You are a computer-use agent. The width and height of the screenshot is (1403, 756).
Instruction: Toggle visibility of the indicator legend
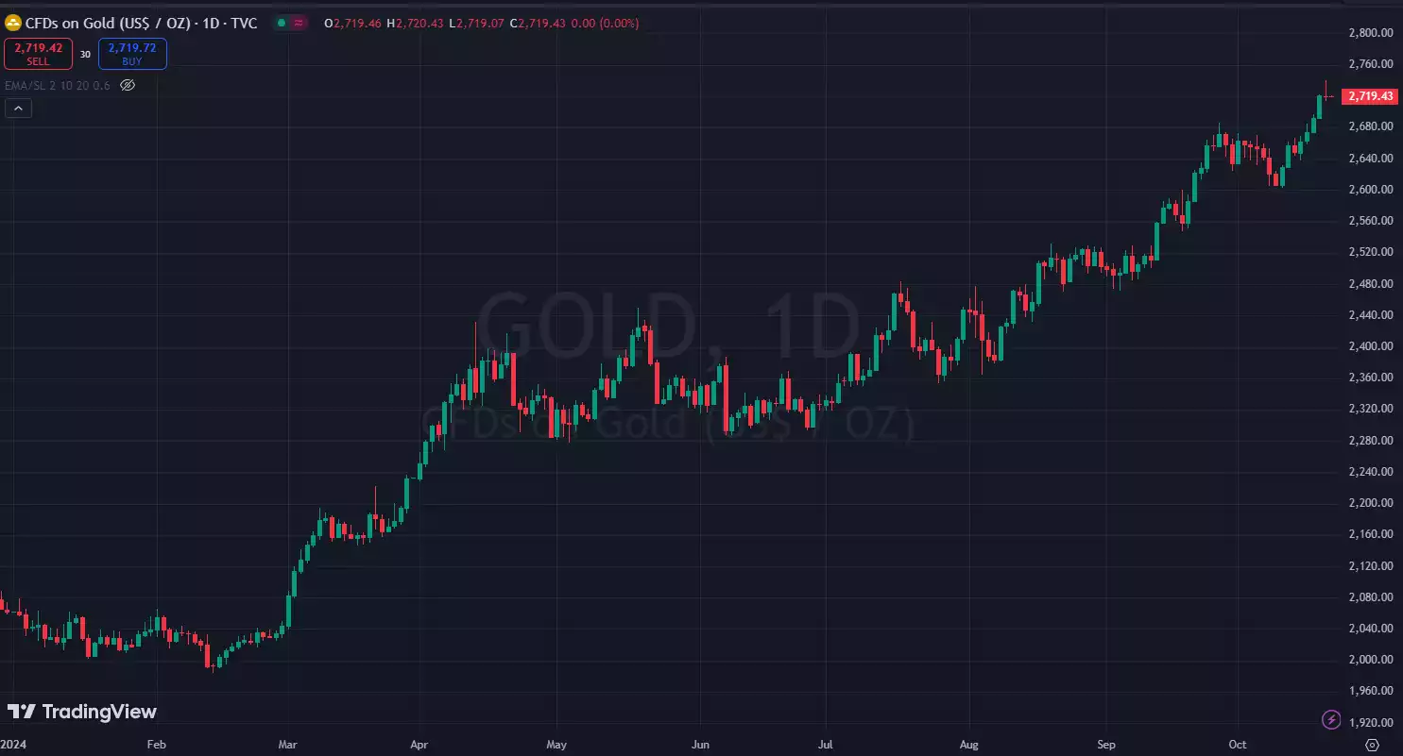[x=128, y=85]
